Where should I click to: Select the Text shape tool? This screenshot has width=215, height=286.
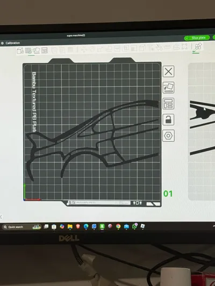click(151, 48)
